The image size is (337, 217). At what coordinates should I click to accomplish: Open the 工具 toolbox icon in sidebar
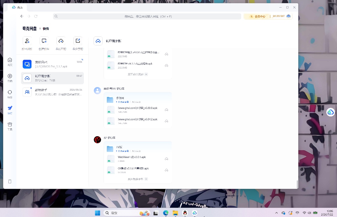pyautogui.click(x=10, y=124)
